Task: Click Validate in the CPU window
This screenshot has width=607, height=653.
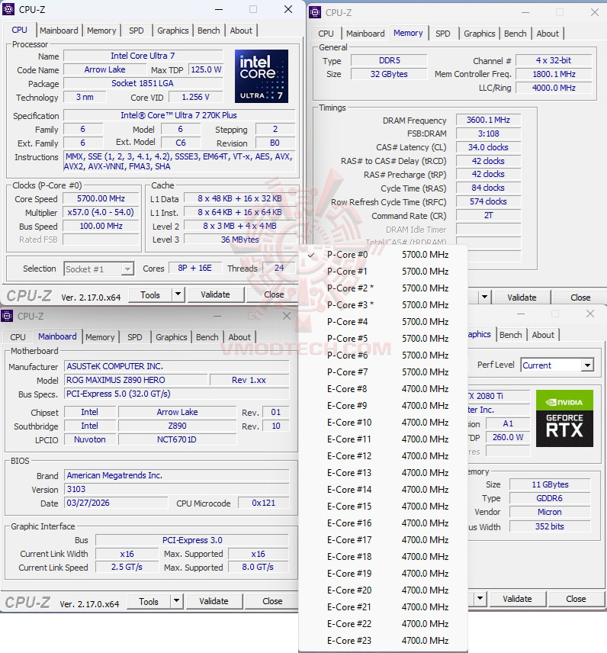Action: click(x=215, y=294)
